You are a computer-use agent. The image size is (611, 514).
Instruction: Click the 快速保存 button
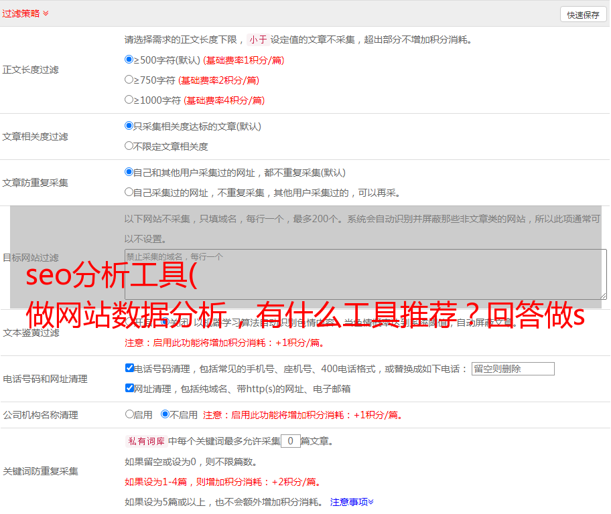click(584, 15)
